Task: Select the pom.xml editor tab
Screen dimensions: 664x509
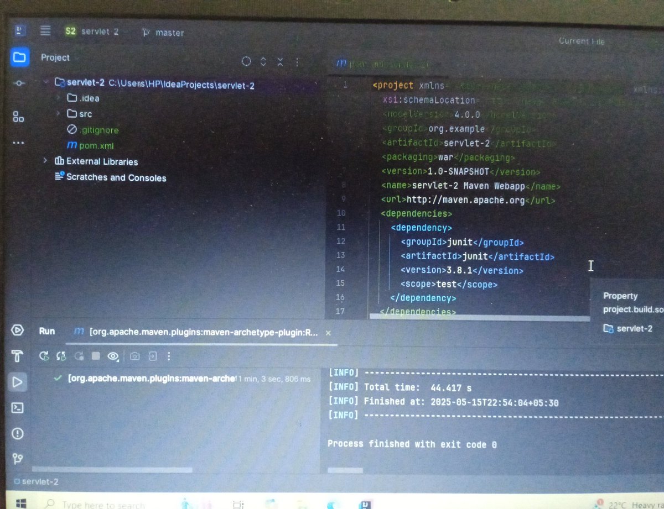Action: (382, 64)
